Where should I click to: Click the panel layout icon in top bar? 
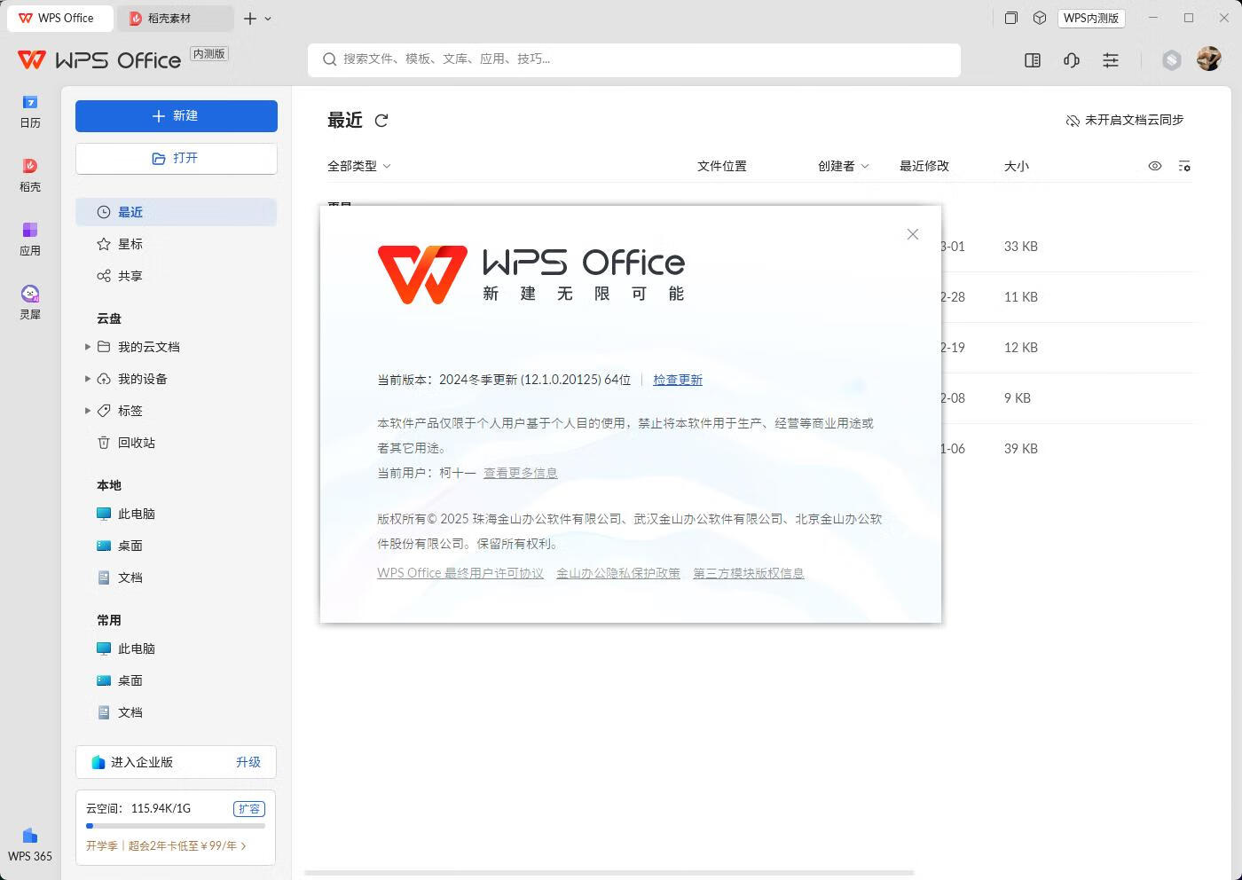point(1033,60)
